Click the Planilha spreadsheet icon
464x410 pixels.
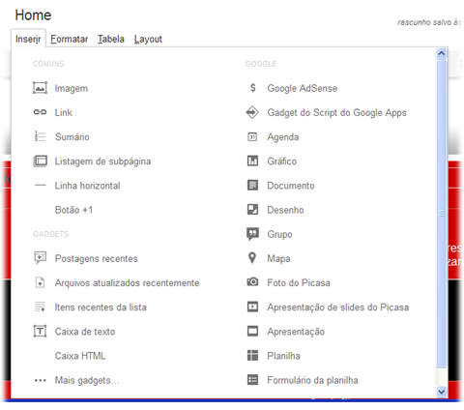point(252,355)
